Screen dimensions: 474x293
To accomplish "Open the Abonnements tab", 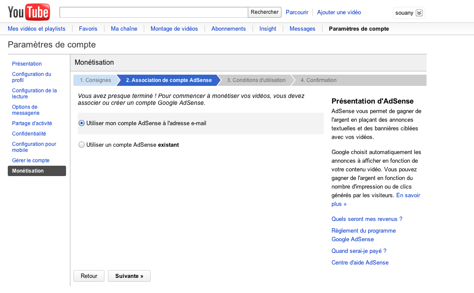I will pyautogui.click(x=228, y=28).
